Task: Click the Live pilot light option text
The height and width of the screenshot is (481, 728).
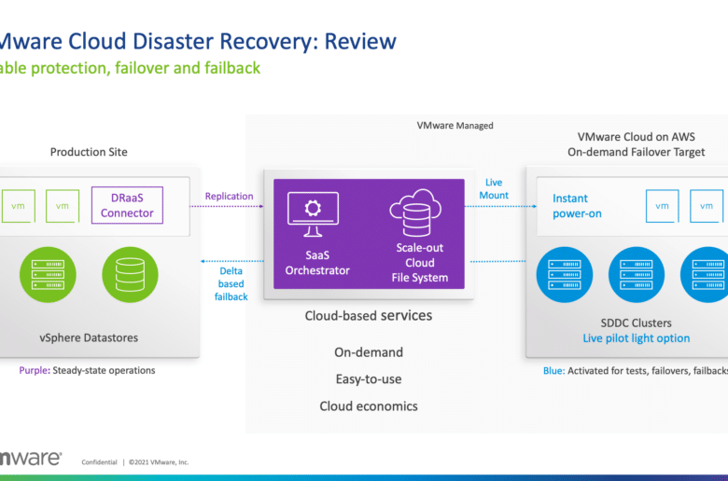Action: tap(637, 338)
